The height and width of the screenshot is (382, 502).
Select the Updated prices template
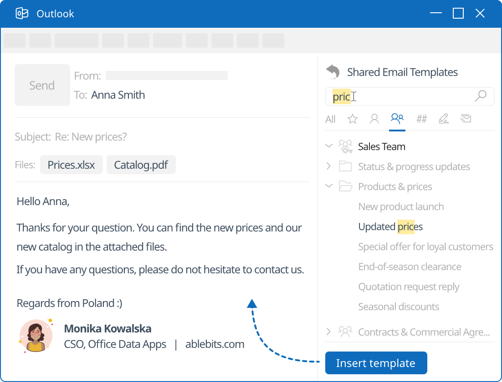pos(390,226)
